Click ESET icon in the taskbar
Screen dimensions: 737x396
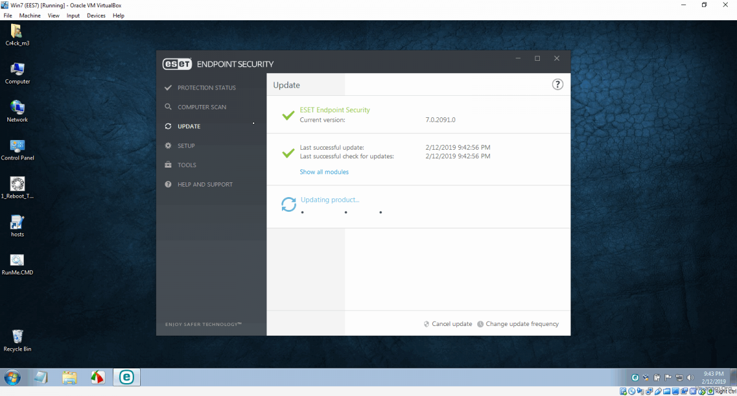pyautogui.click(x=127, y=377)
